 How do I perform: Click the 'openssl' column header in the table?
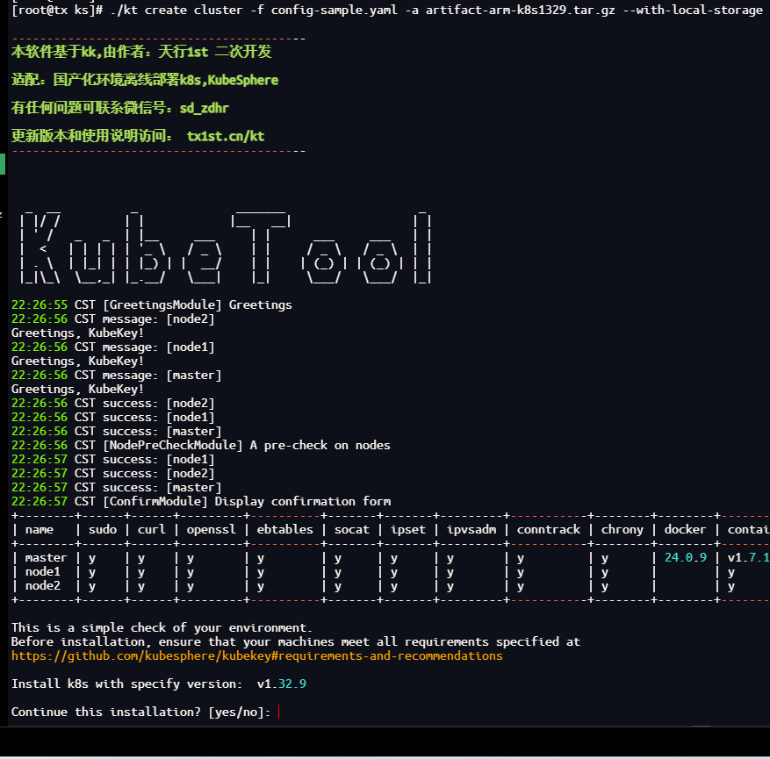212,530
